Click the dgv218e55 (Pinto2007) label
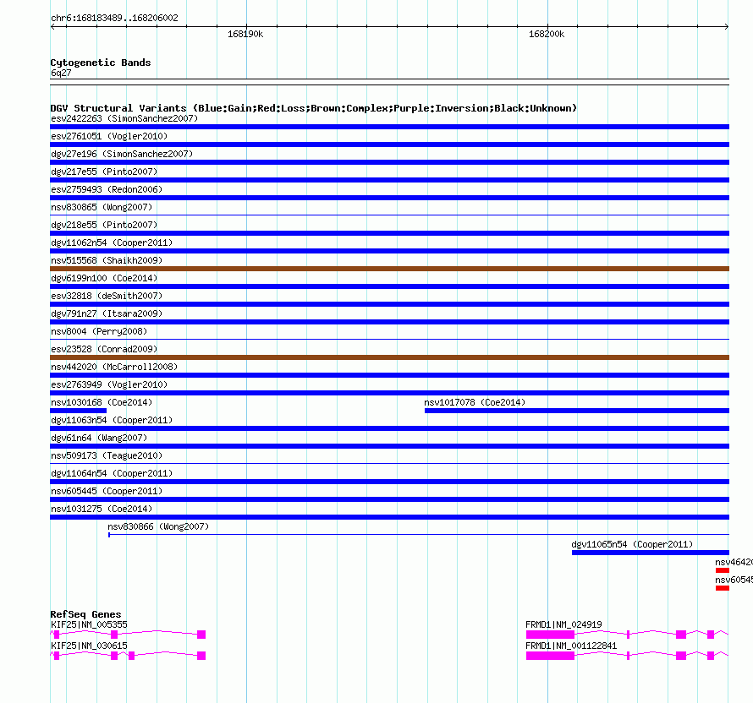 coord(104,225)
